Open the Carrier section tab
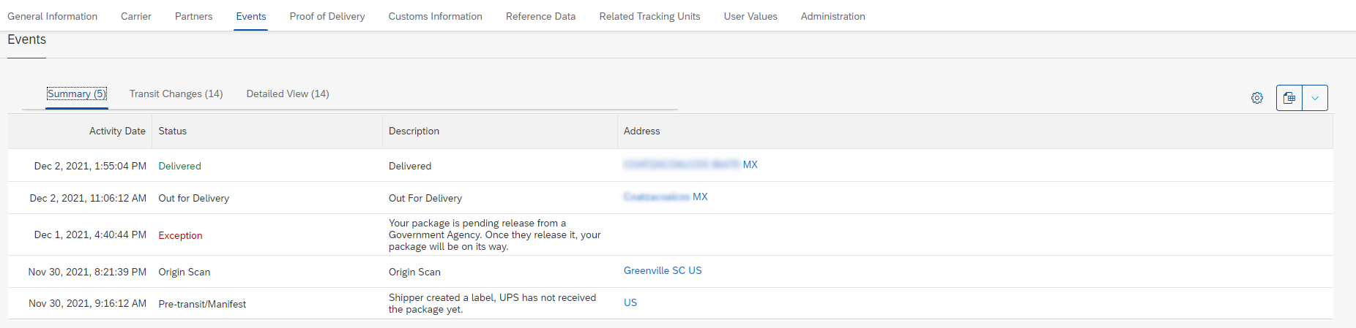Screen dimensions: 1356x328 [x=136, y=16]
